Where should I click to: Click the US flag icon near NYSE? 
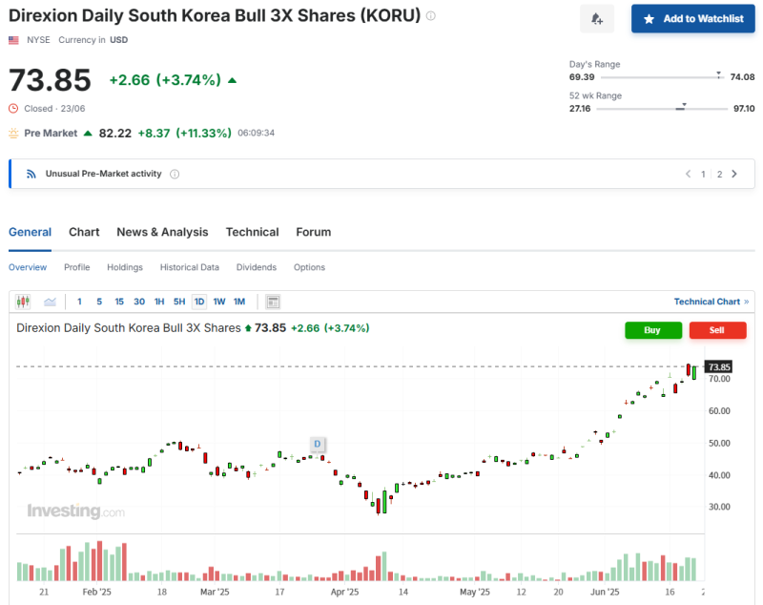pyautogui.click(x=12, y=39)
